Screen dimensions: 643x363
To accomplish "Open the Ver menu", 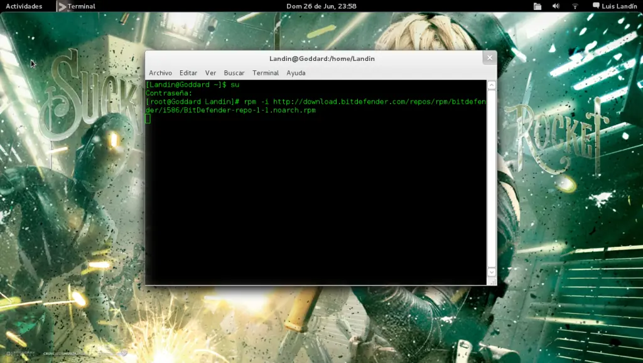I will pyautogui.click(x=210, y=73).
